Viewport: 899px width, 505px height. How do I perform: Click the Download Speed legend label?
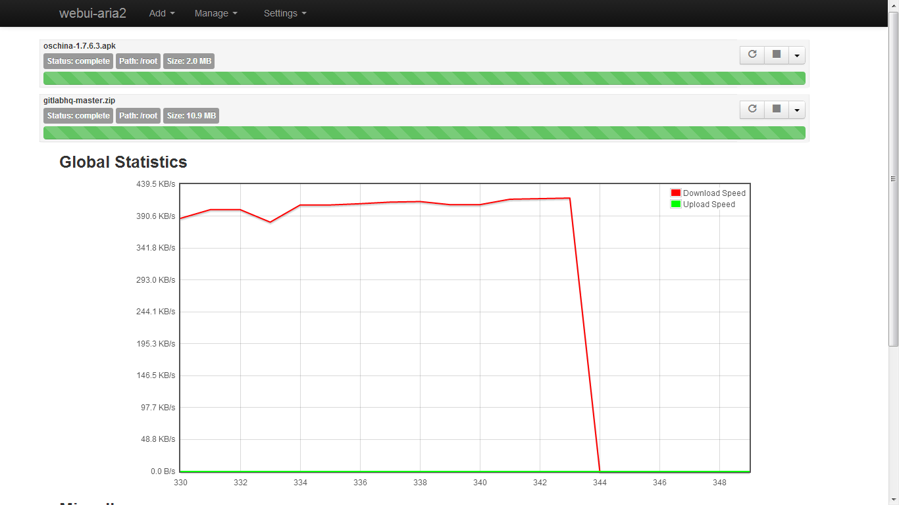click(714, 193)
